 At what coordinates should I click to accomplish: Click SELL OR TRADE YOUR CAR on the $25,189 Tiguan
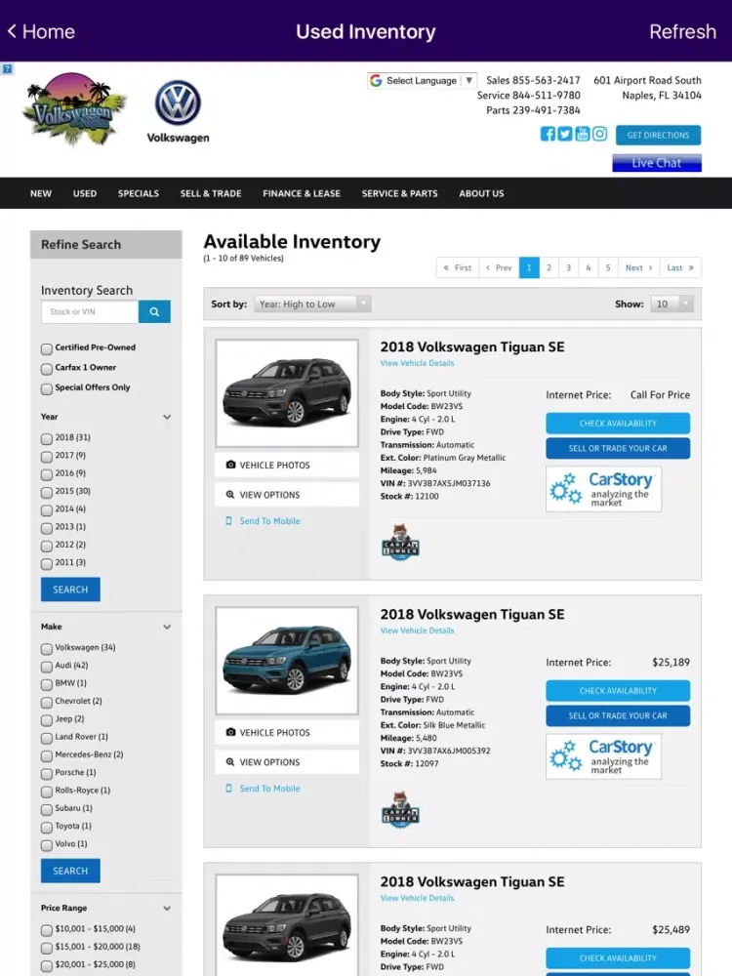618,715
